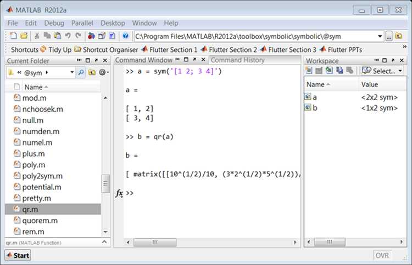Go up a level in Current Folder panel
This screenshot has height=265, width=412.
92,72
